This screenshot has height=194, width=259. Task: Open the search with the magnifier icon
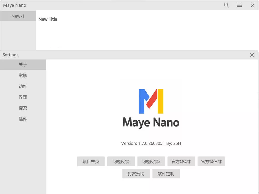[x=226, y=5]
